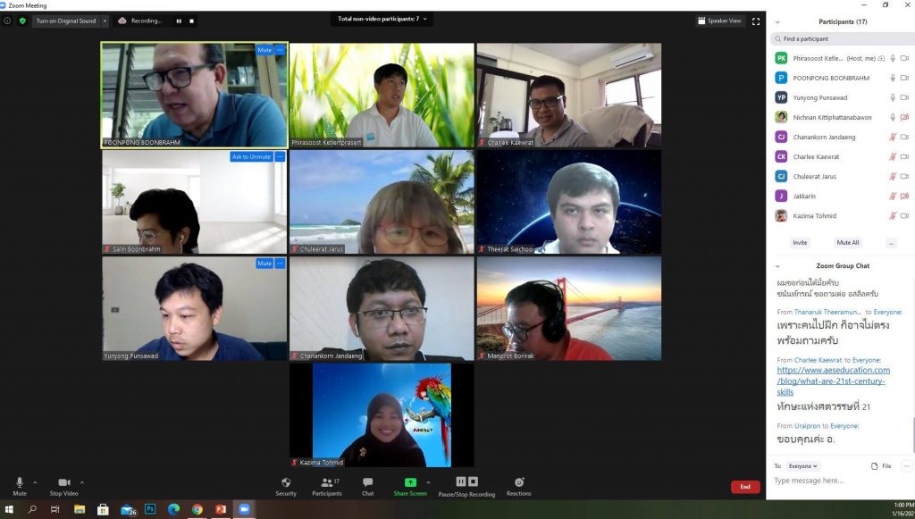
Task: Open Chrome from the Windows taskbar
Action: point(197,509)
